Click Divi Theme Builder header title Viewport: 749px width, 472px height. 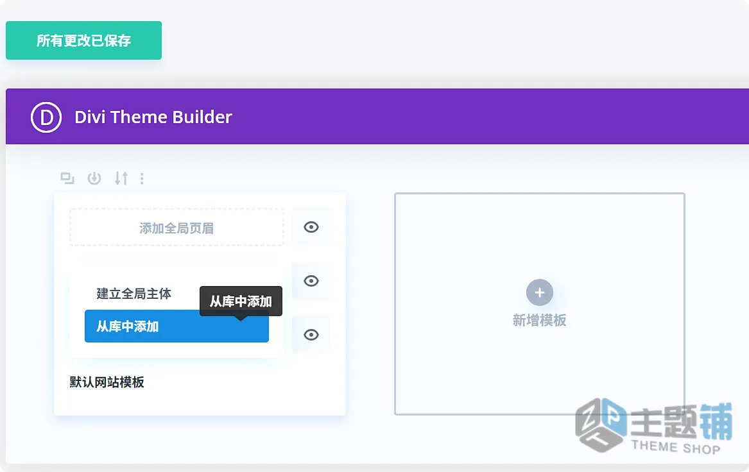pos(153,117)
